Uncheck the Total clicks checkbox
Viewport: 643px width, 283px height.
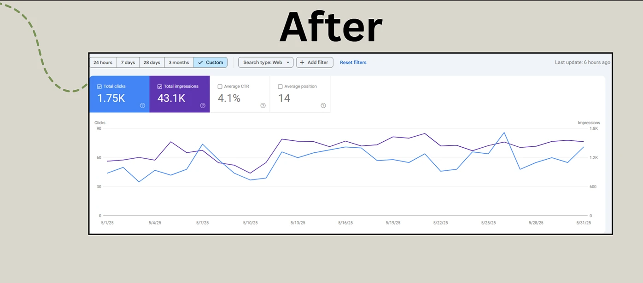99,87
